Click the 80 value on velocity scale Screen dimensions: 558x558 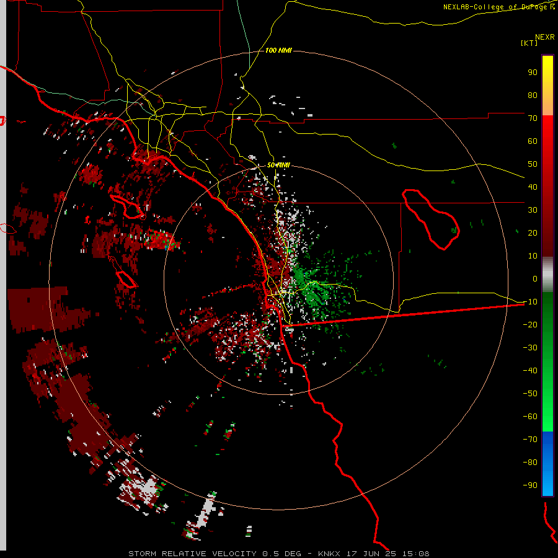click(x=533, y=95)
